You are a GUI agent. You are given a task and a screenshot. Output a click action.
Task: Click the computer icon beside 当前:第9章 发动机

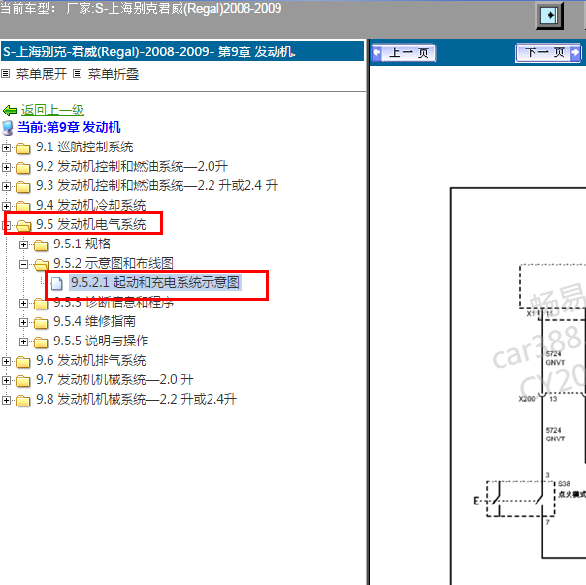click(x=8, y=128)
